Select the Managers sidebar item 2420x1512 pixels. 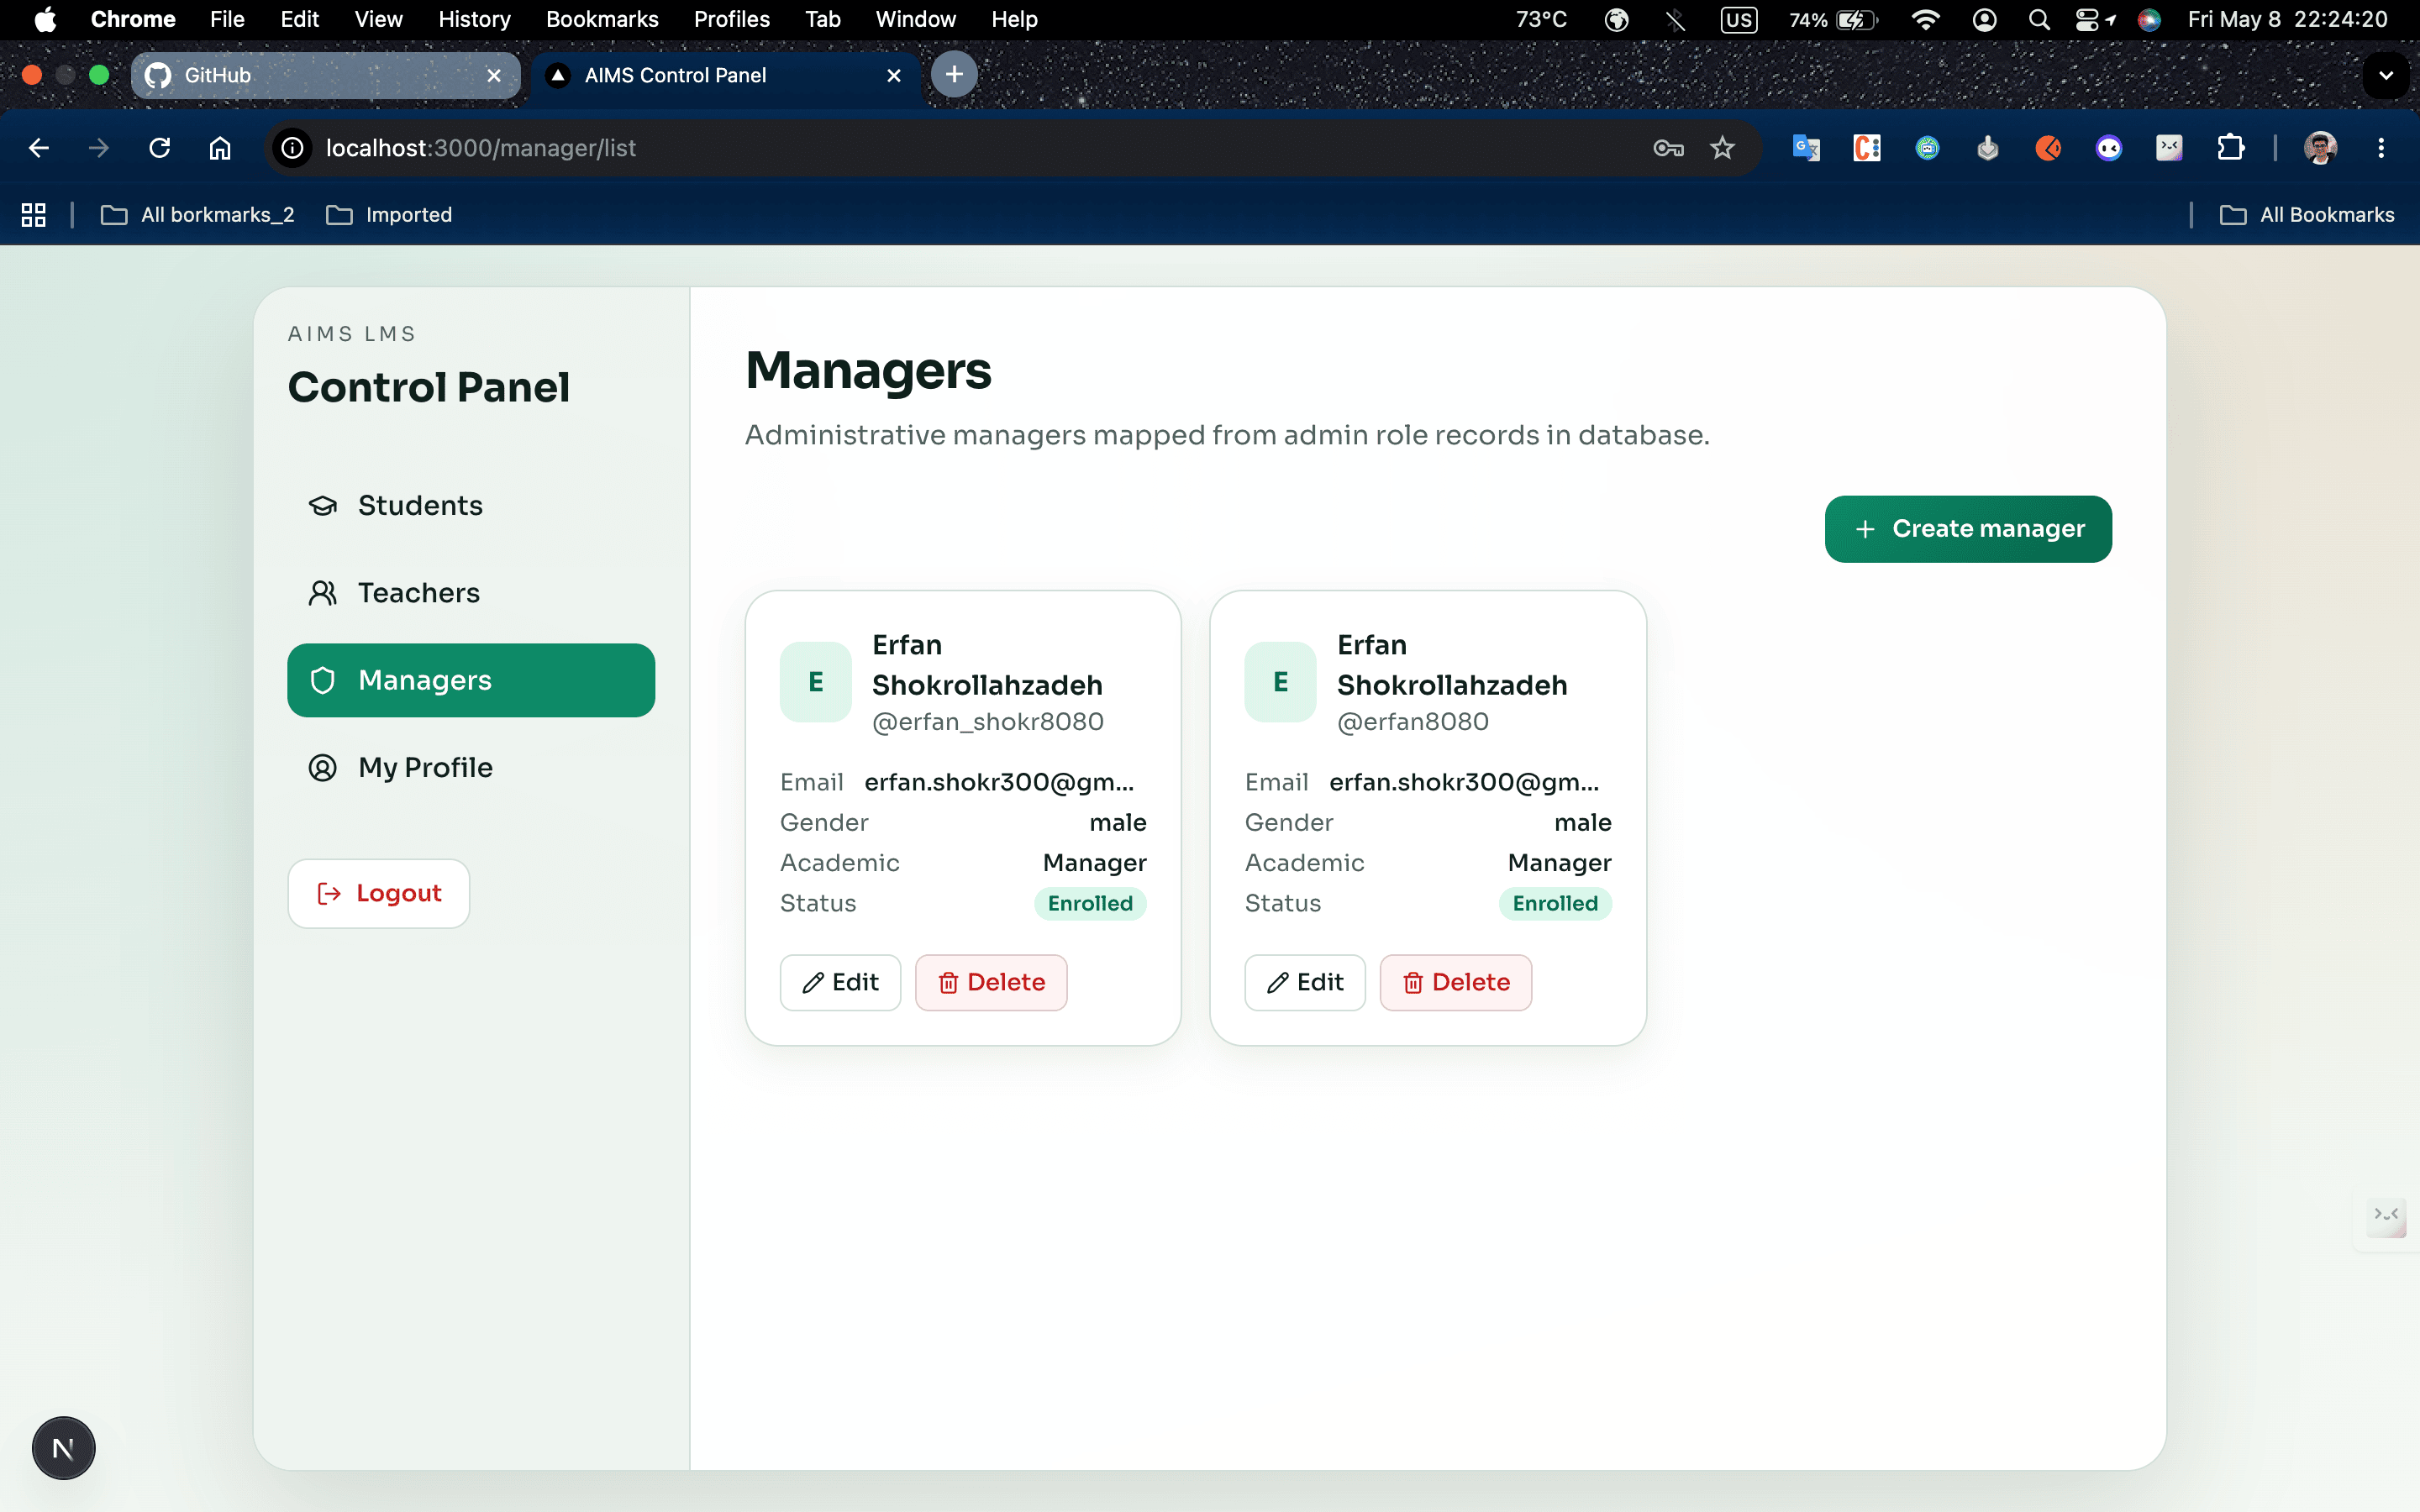[470, 680]
